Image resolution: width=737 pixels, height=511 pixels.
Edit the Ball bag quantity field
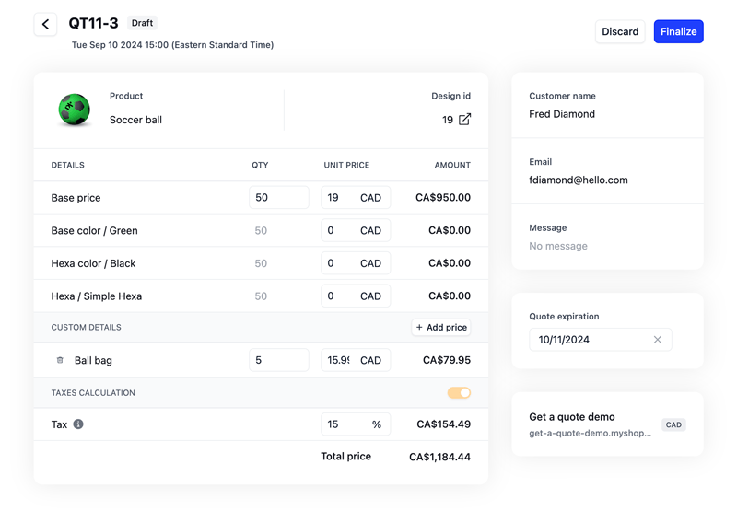coord(278,361)
